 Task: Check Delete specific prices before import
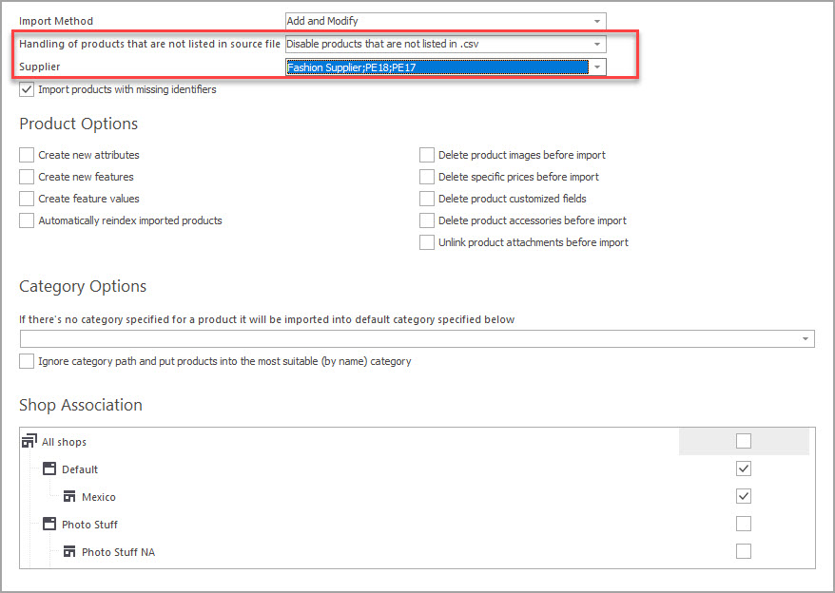[427, 177]
